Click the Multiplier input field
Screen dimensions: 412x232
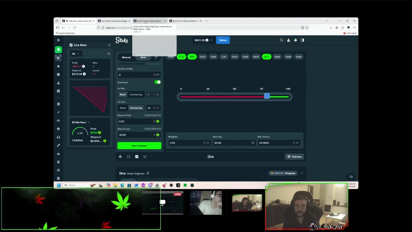click(186, 143)
